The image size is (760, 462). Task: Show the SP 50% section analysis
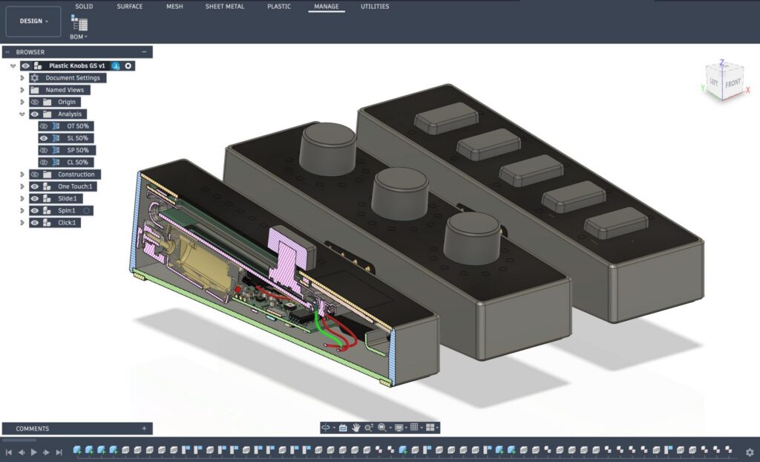pos(44,151)
